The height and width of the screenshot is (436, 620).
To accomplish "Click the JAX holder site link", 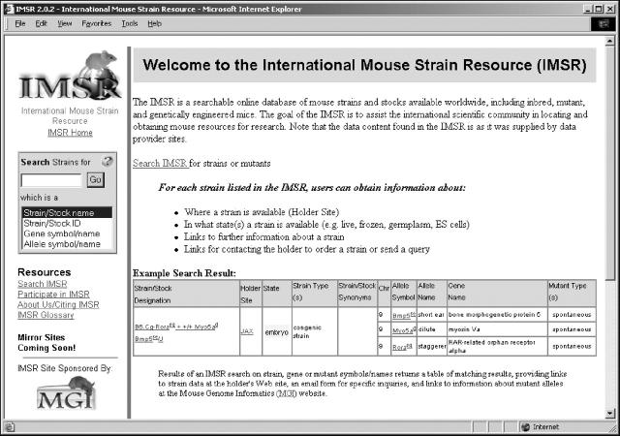I will [x=247, y=331].
